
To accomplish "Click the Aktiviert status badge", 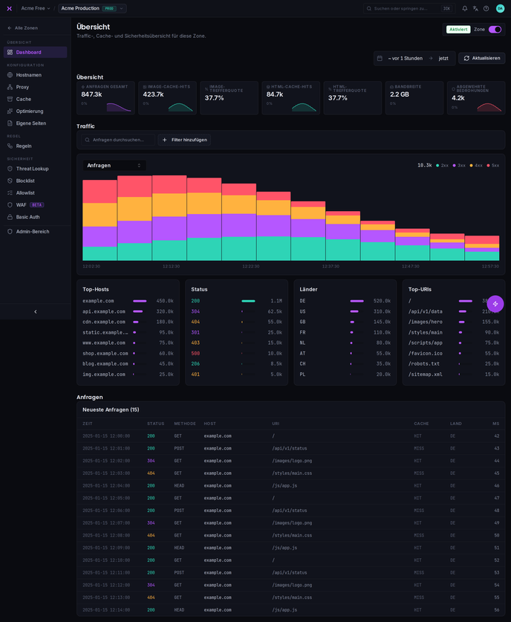I will [458, 30].
